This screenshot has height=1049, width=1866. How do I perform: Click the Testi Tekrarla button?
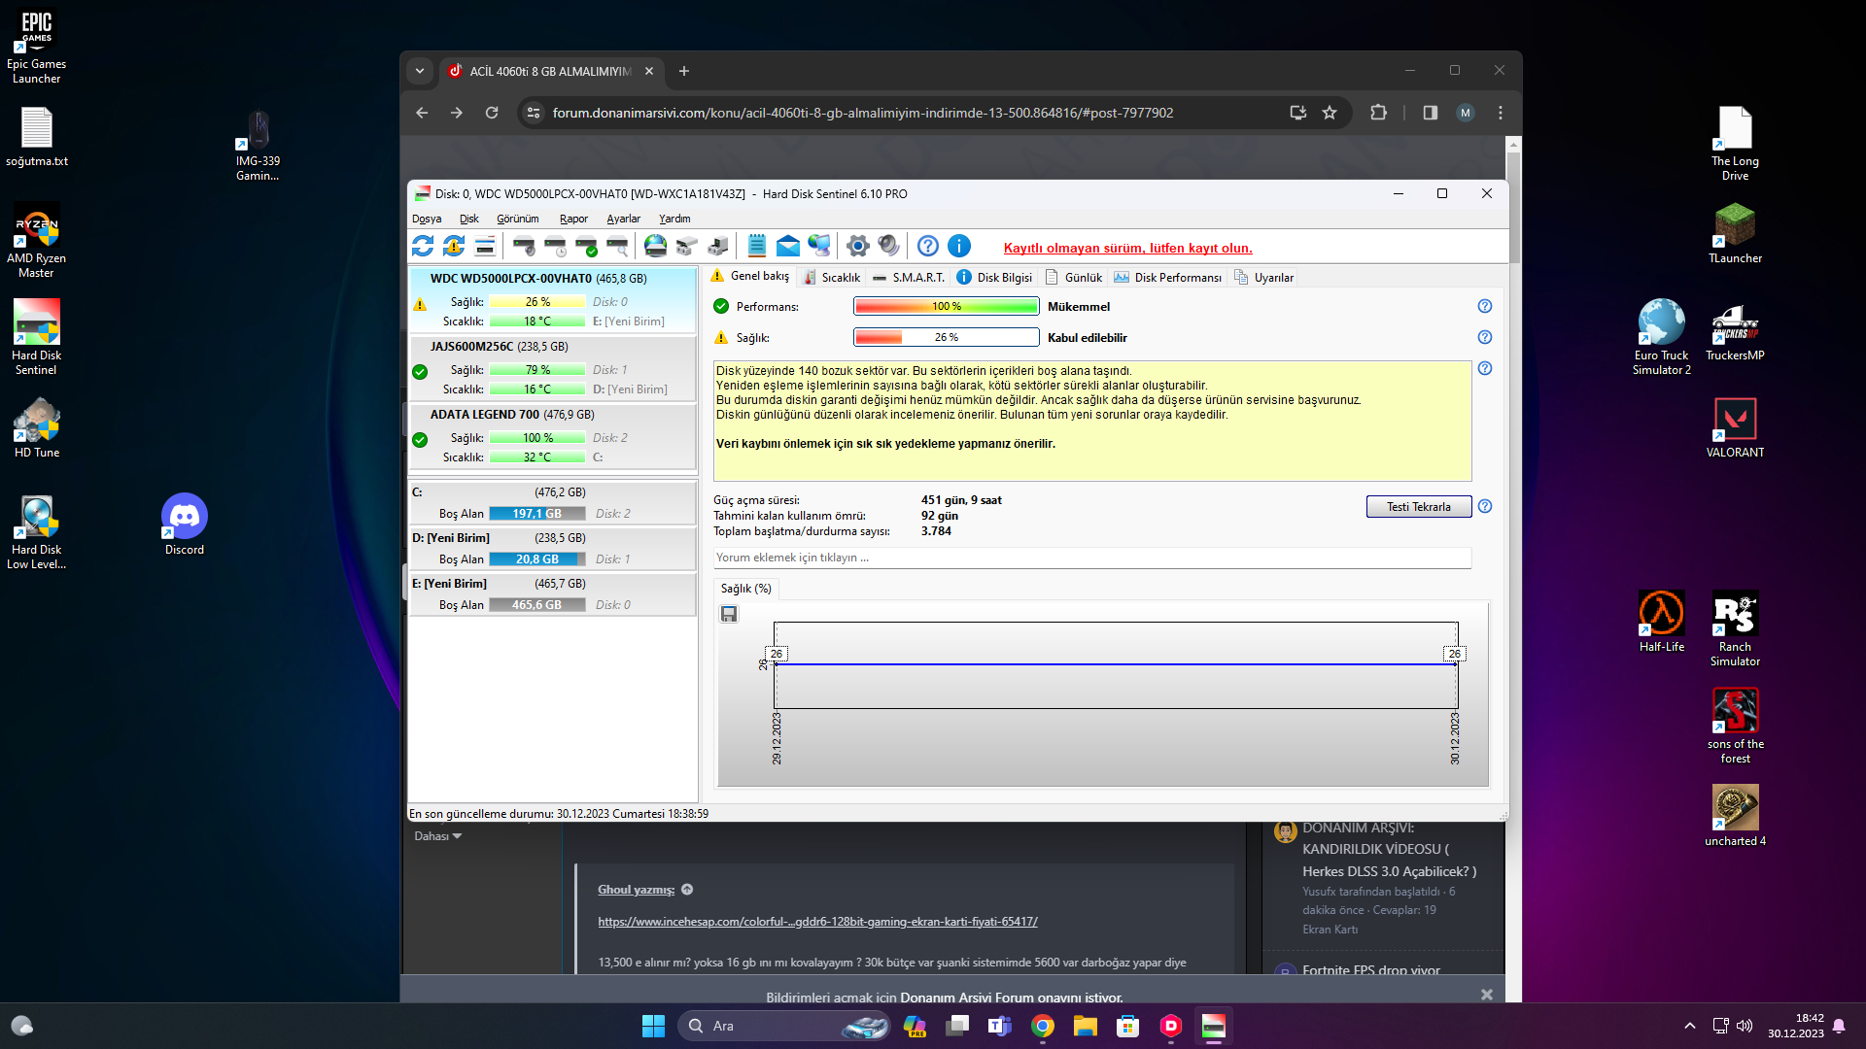tap(1419, 506)
